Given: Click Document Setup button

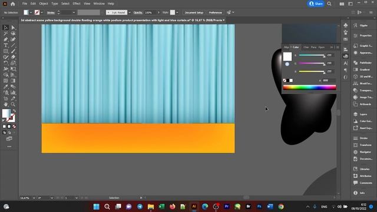Looking at the screenshot, I should click(x=194, y=12).
